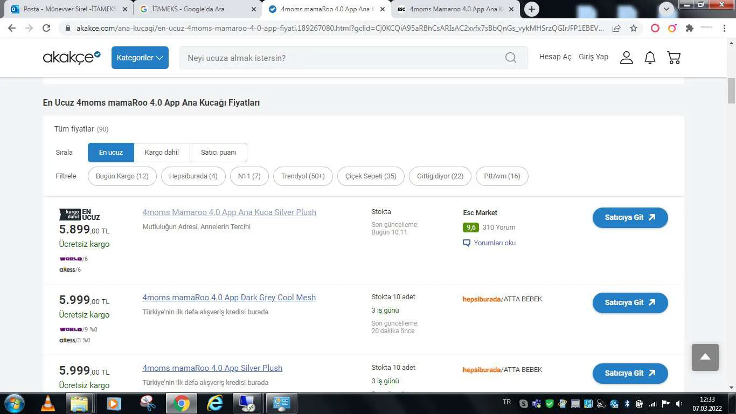This screenshot has width=736, height=414.
Task: Open the taskbar clock showing 12:33
Action: coord(707,404)
